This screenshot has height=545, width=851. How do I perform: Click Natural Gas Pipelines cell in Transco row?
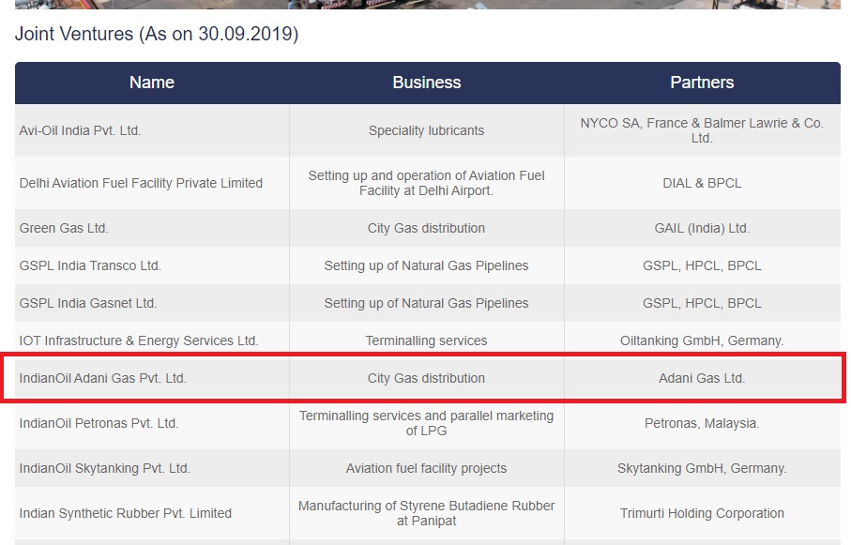pyautogui.click(x=427, y=265)
